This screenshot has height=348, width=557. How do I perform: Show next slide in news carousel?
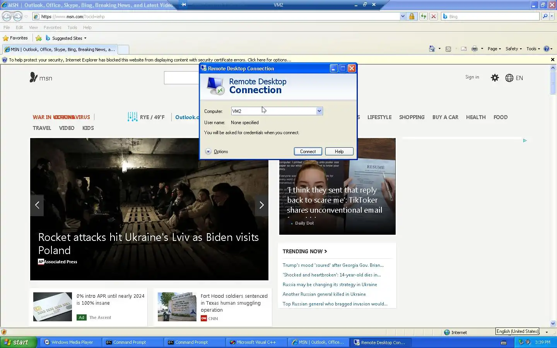point(261,205)
